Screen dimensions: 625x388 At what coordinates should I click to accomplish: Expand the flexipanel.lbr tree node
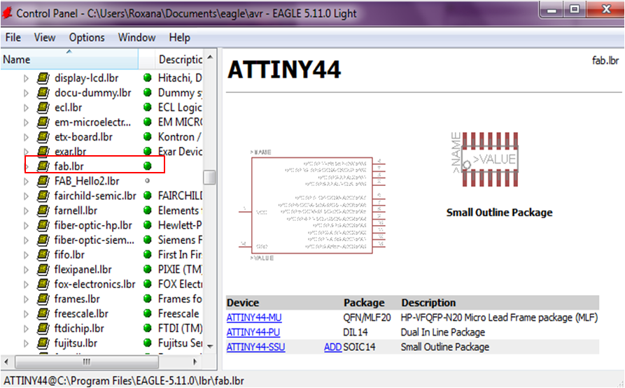coord(26,270)
